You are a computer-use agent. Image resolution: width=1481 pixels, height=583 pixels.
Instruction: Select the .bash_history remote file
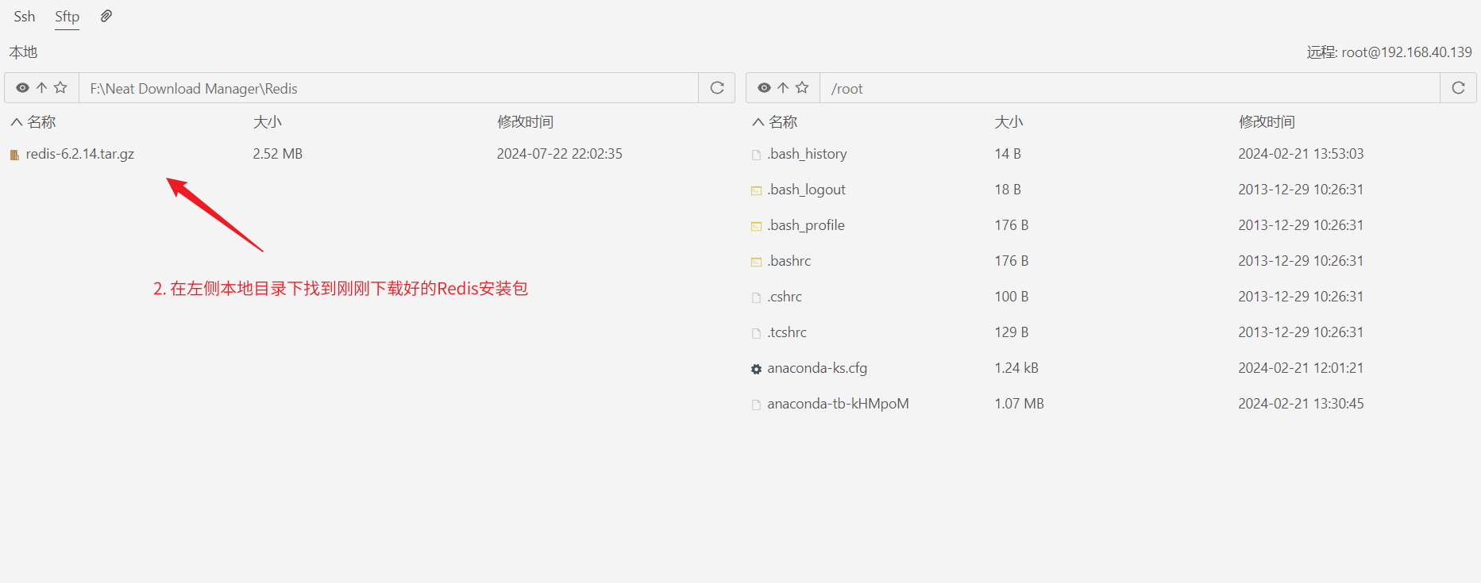[x=807, y=154]
